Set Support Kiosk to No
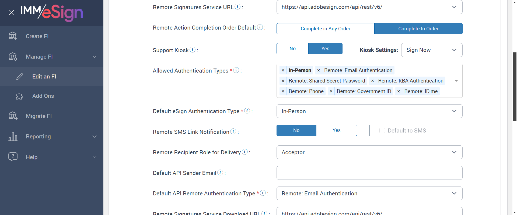Image resolution: width=517 pixels, height=215 pixels. pyautogui.click(x=292, y=49)
